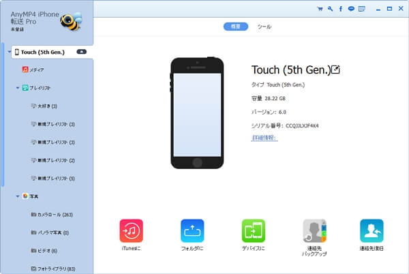This screenshot has width=409, height=274.
Task: Open the shopping cart purchase icon
Action: (x=320, y=9)
